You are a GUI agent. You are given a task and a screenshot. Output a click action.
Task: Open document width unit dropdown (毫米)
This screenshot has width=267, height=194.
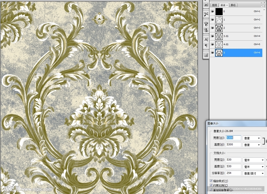[253, 160]
